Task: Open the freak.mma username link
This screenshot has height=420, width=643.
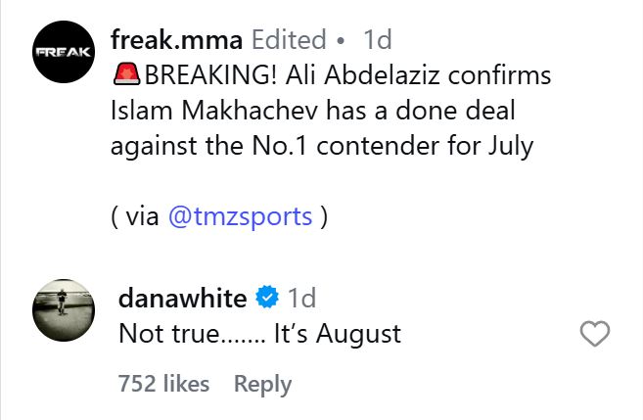Action: pos(177,40)
